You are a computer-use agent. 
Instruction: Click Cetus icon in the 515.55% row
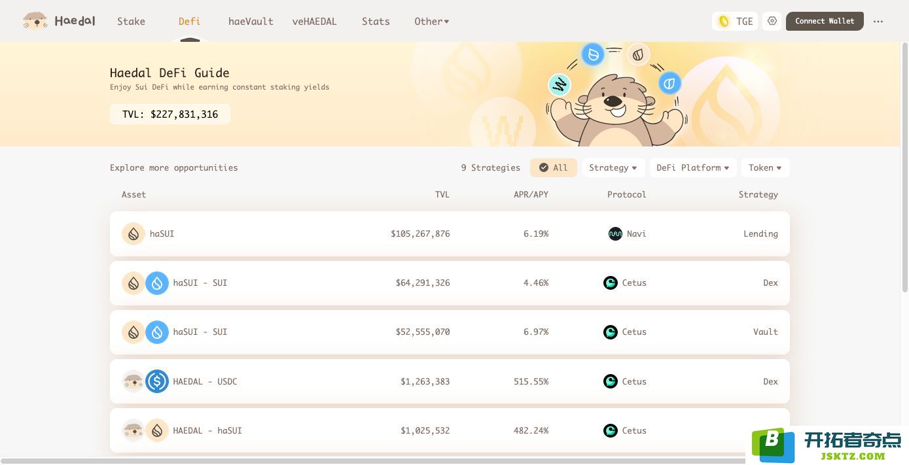click(x=611, y=381)
